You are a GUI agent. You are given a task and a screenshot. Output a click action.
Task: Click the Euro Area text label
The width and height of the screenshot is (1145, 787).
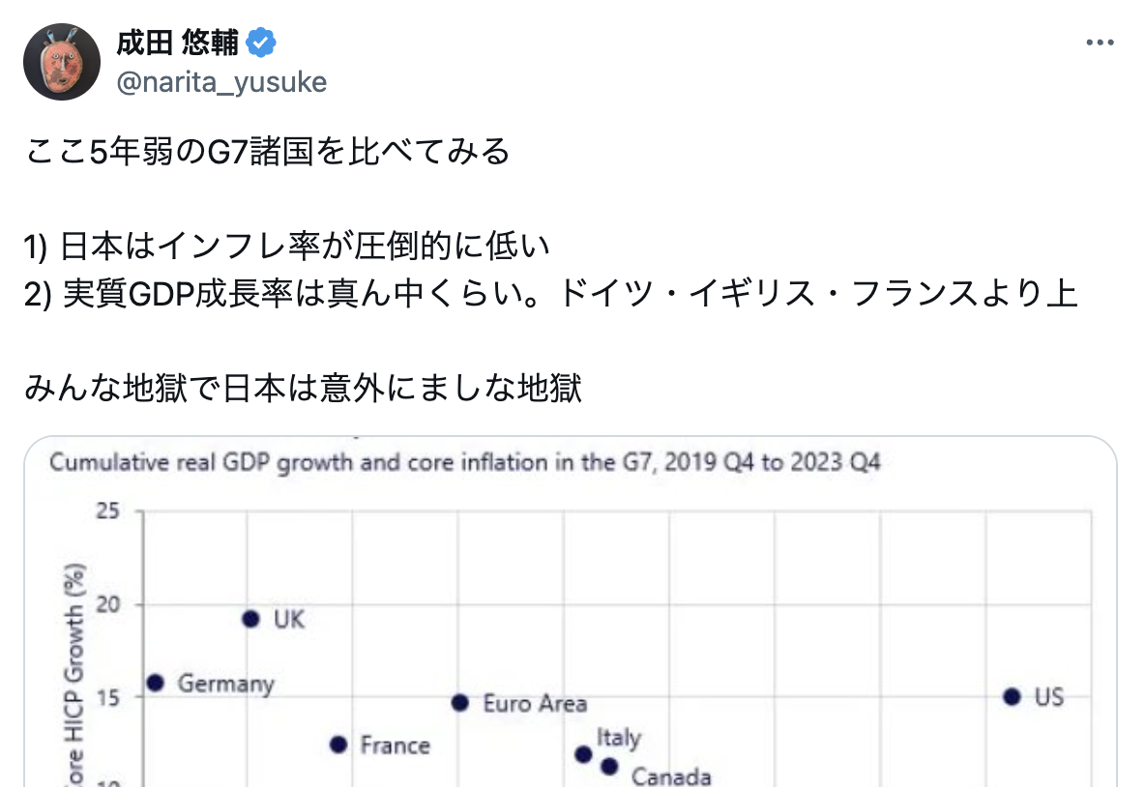(x=535, y=704)
